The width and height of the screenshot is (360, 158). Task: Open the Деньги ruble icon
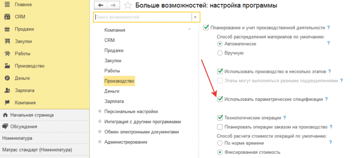(7, 78)
